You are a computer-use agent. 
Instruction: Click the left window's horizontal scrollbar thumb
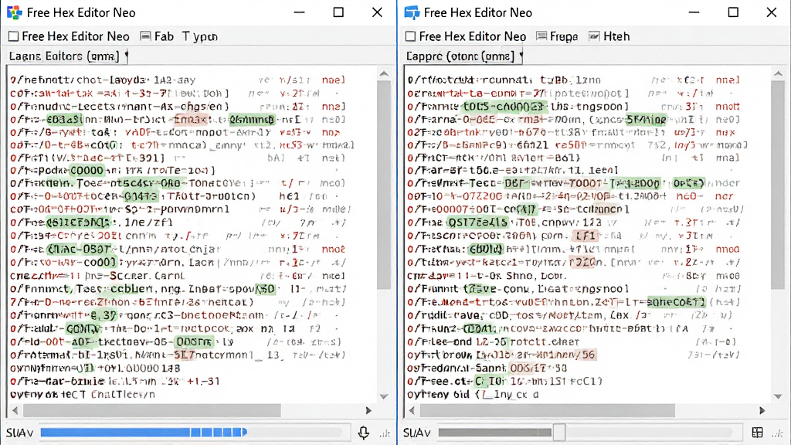[152, 411]
